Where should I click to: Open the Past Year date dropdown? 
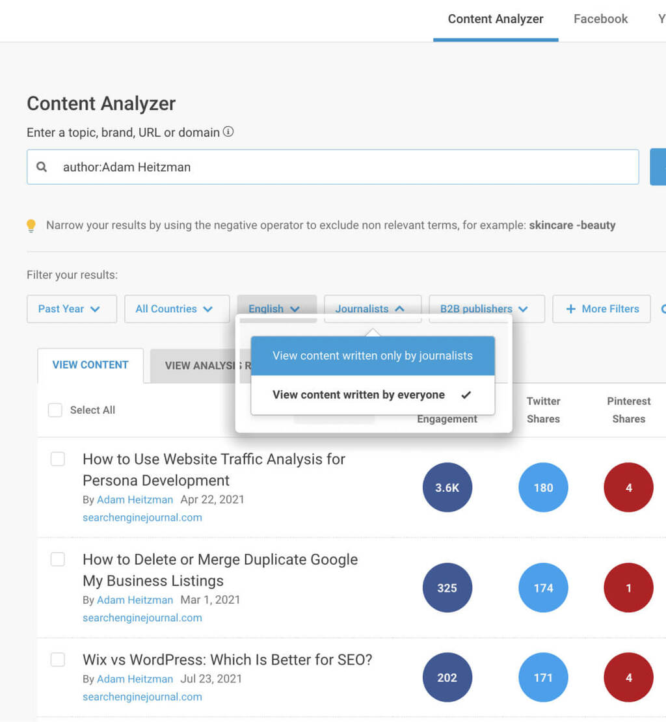72,309
